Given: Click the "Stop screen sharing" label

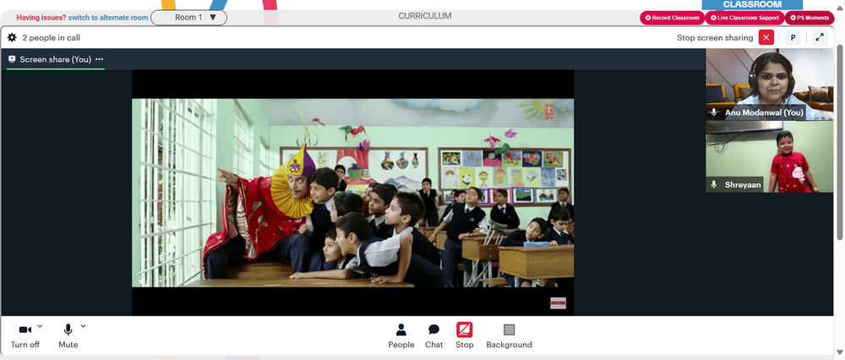Looking at the screenshot, I should 715,38.
